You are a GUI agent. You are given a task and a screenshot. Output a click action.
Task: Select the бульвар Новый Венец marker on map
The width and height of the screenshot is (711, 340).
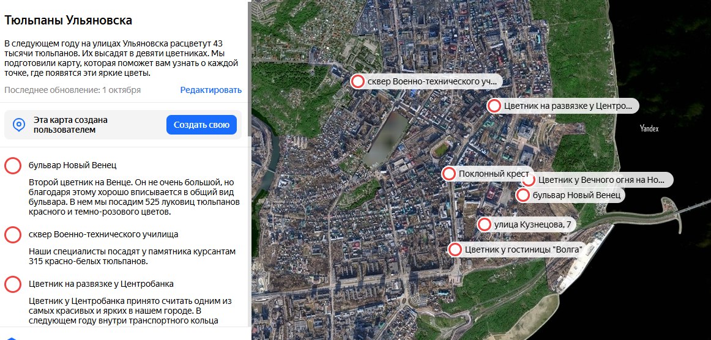point(523,195)
